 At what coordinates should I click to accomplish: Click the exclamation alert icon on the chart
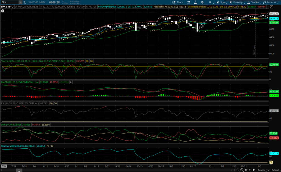click(3, 11)
